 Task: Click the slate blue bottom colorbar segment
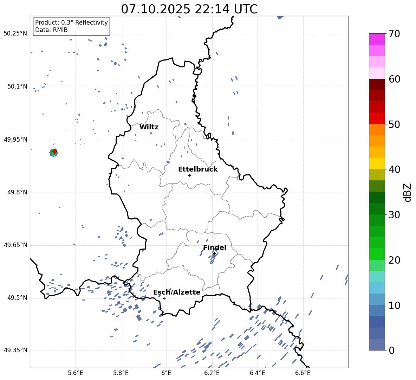tap(377, 344)
